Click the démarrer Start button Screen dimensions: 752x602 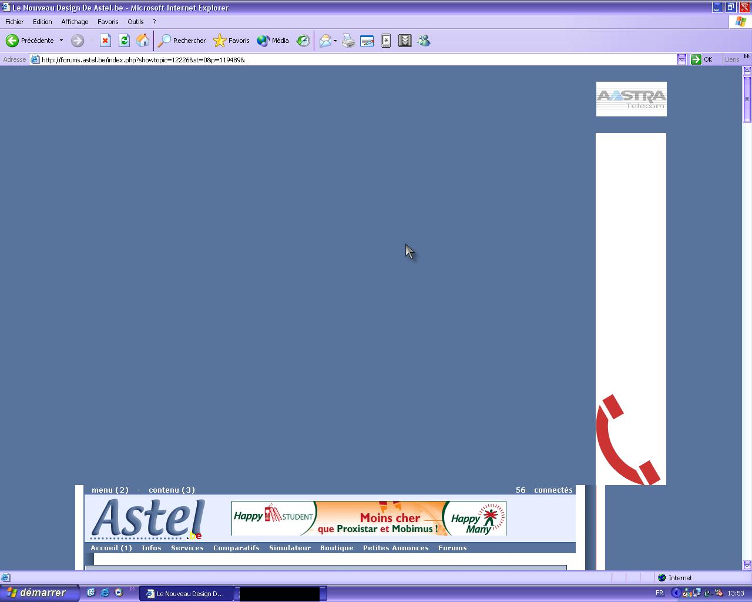pos(39,593)
